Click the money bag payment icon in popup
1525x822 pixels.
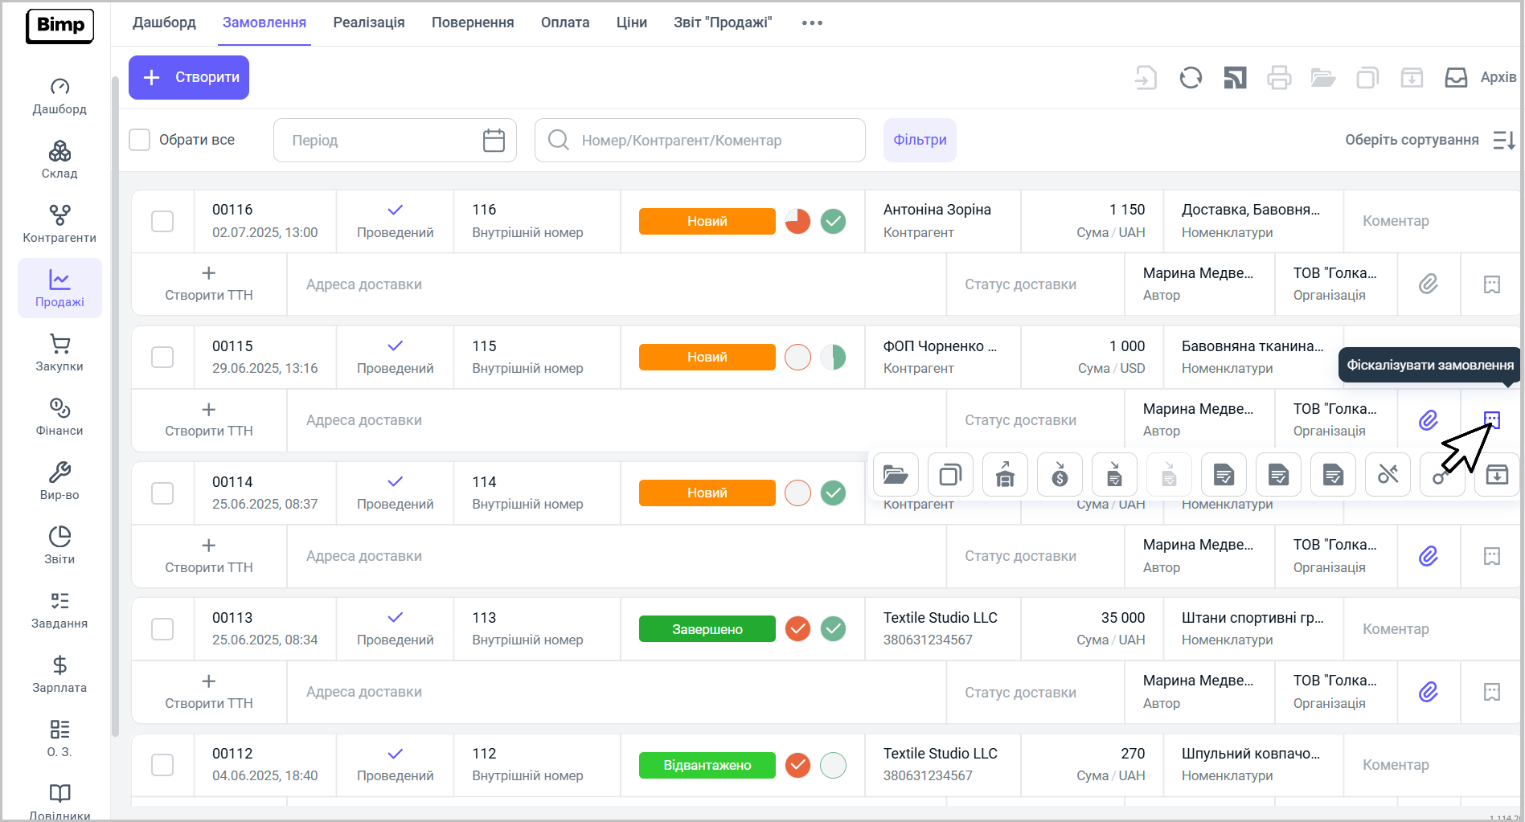click(x=1060, y=475)
